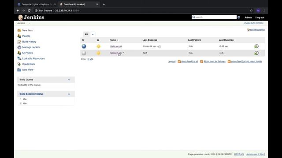Select the Dashboard [Jenkins] browser tab
Screen dimensions: 282x158
(x=78, y=4)
